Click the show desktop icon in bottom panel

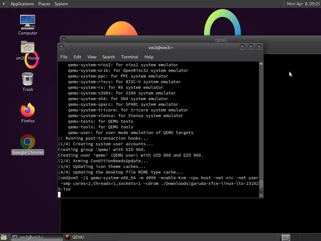[x=3, y=237]
